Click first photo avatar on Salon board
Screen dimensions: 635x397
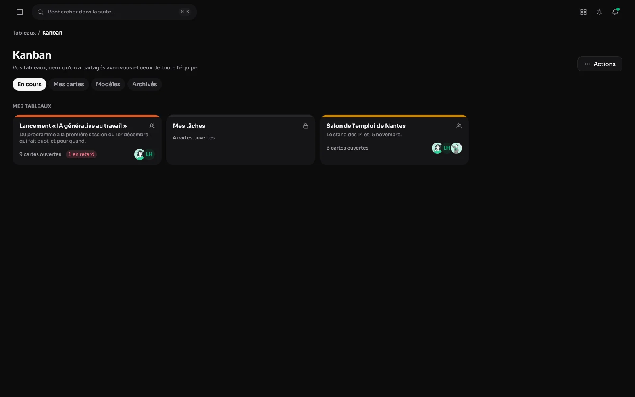(x=437, y=148)
